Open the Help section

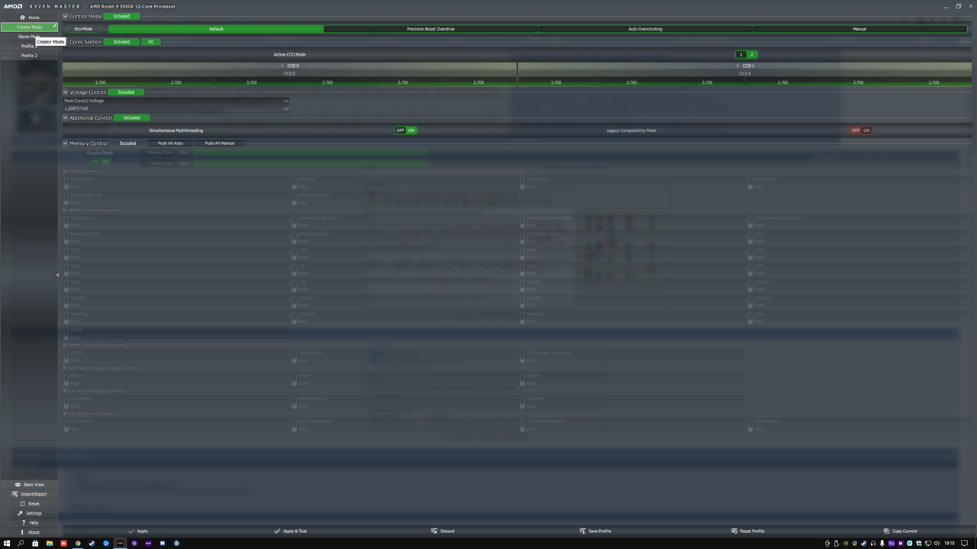(x=31, y=522)
